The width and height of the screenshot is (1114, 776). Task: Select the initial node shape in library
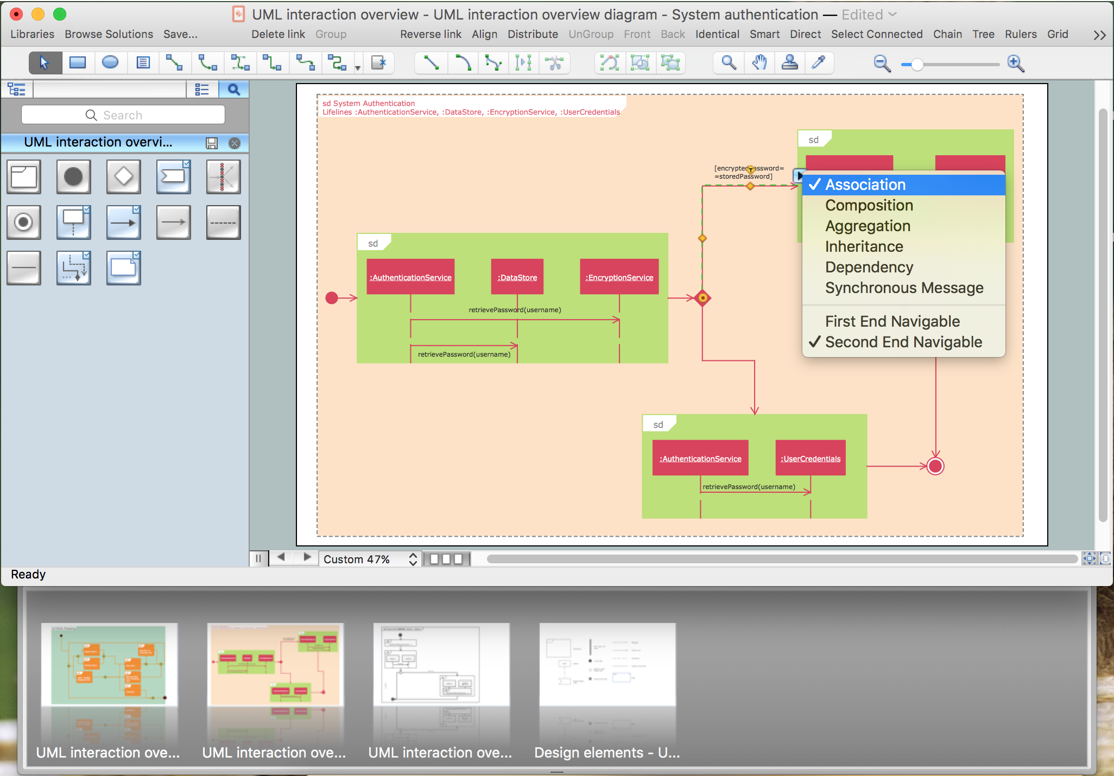(73, 177)
